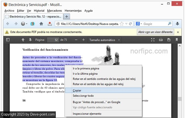This screenshot has width=186, height=118.
Task: Open the search engine dropdown next to Google
Action: tap(139, 24)
